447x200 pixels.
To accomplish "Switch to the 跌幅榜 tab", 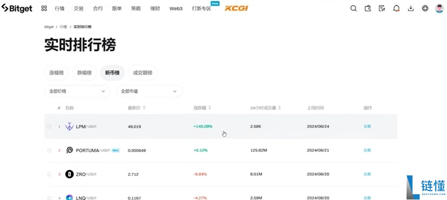I will pos(84,73).
